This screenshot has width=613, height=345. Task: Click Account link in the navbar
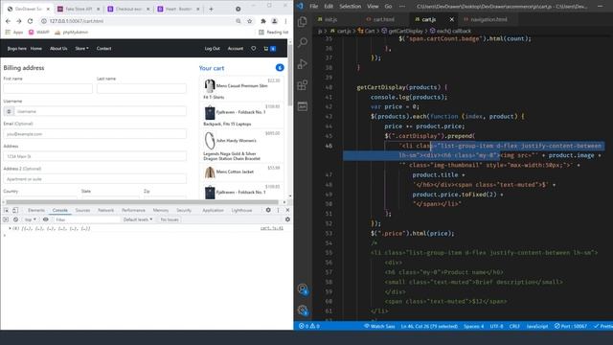(x=236, y=49)
